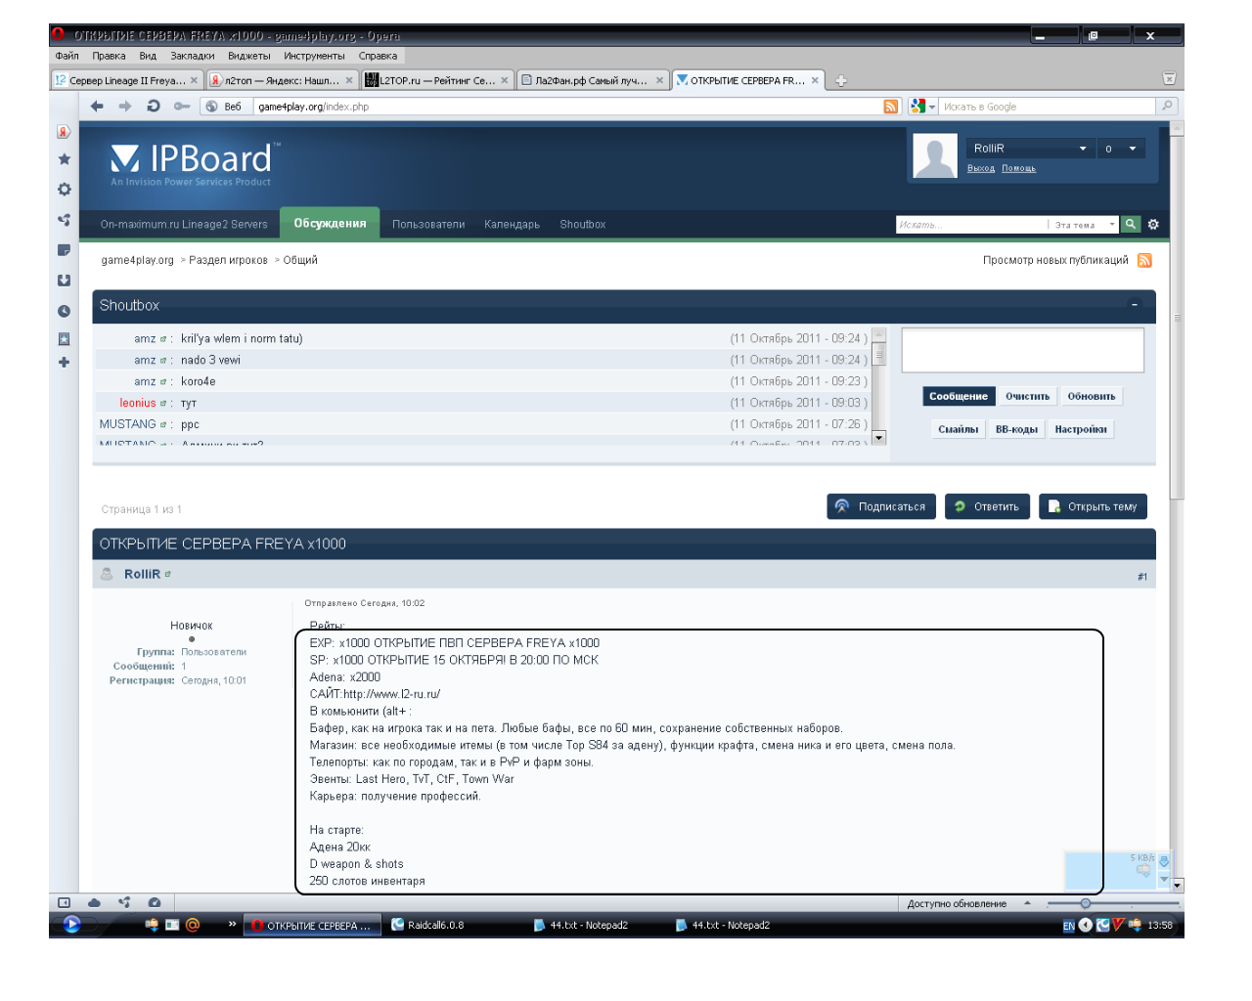Open the notifications dropdown showing 0
The height and width of the screenshot is (1001, 1252).
(1119, 149)
